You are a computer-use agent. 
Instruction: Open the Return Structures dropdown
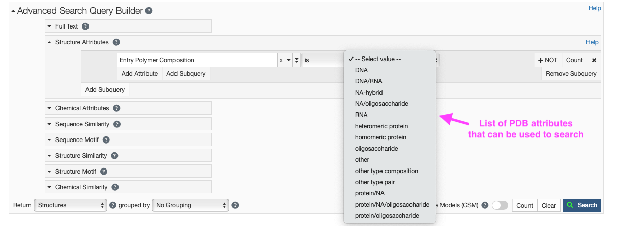pyautogui.click(x=70, y=205)
